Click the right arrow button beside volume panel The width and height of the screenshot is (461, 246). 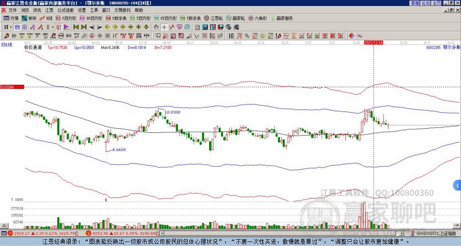(x=457, y=225)
